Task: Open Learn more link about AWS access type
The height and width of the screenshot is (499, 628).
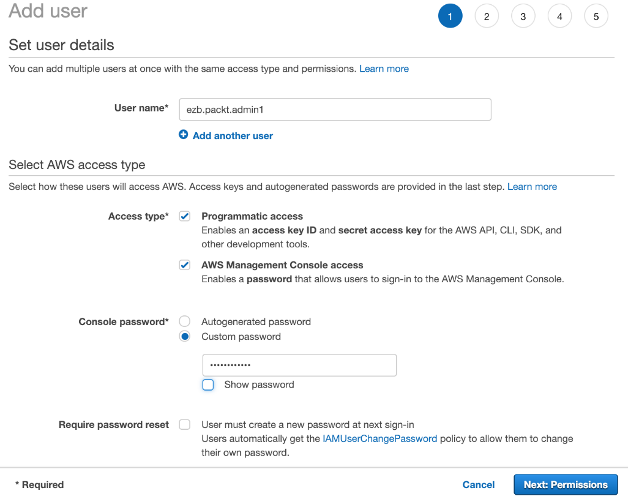Action: click(532, 187)
